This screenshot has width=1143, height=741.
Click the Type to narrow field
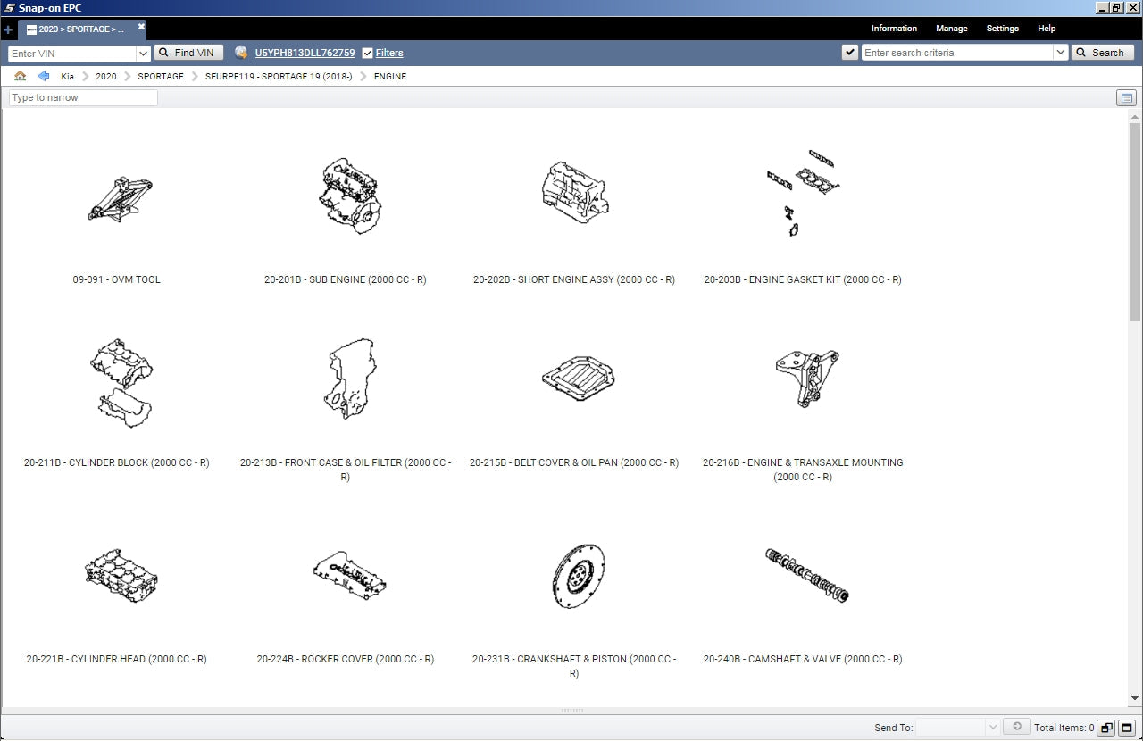pyautogui.click(x=83, y=98)
